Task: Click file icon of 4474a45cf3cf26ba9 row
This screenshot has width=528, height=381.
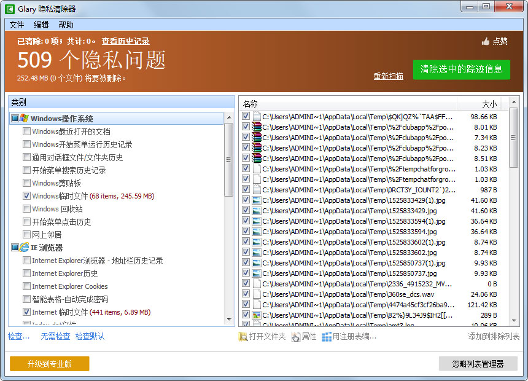Action: pos(257,305)
